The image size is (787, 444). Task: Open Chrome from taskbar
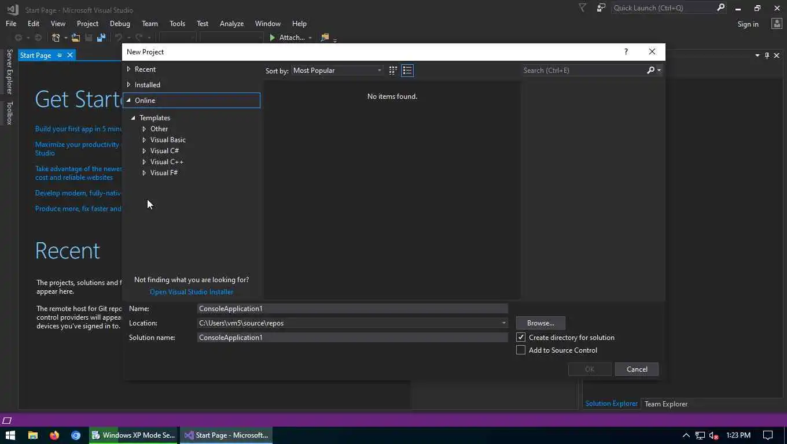tap(76, 435)
